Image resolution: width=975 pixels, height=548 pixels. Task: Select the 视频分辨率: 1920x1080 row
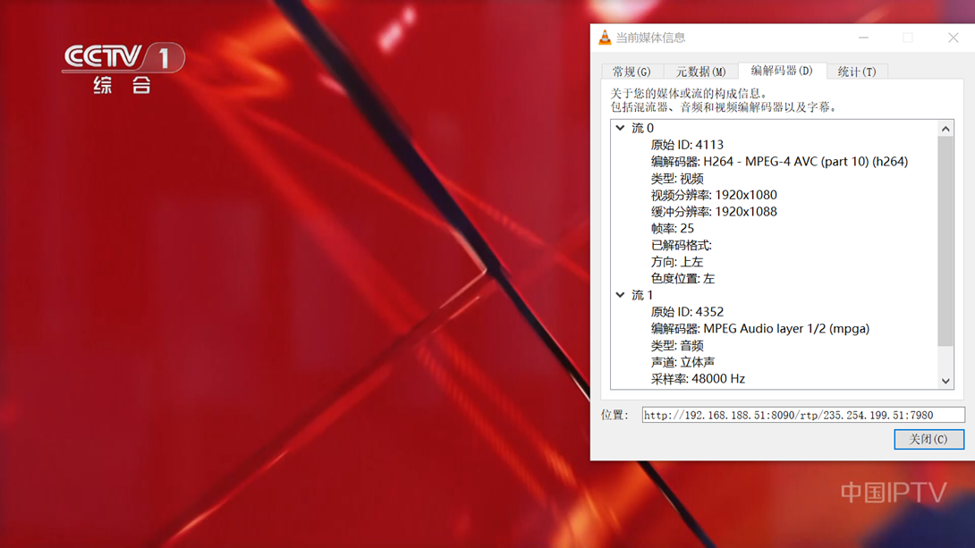(714, 195)
